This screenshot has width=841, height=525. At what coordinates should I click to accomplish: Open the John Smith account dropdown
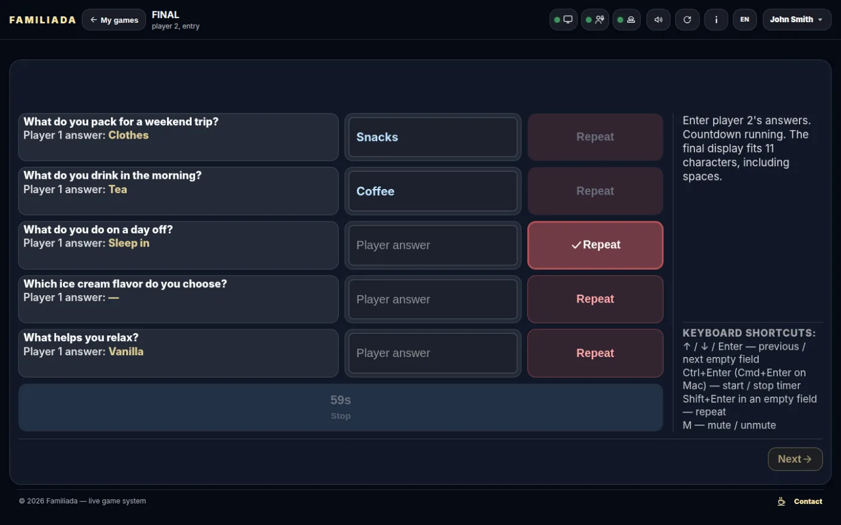point(797,20)
